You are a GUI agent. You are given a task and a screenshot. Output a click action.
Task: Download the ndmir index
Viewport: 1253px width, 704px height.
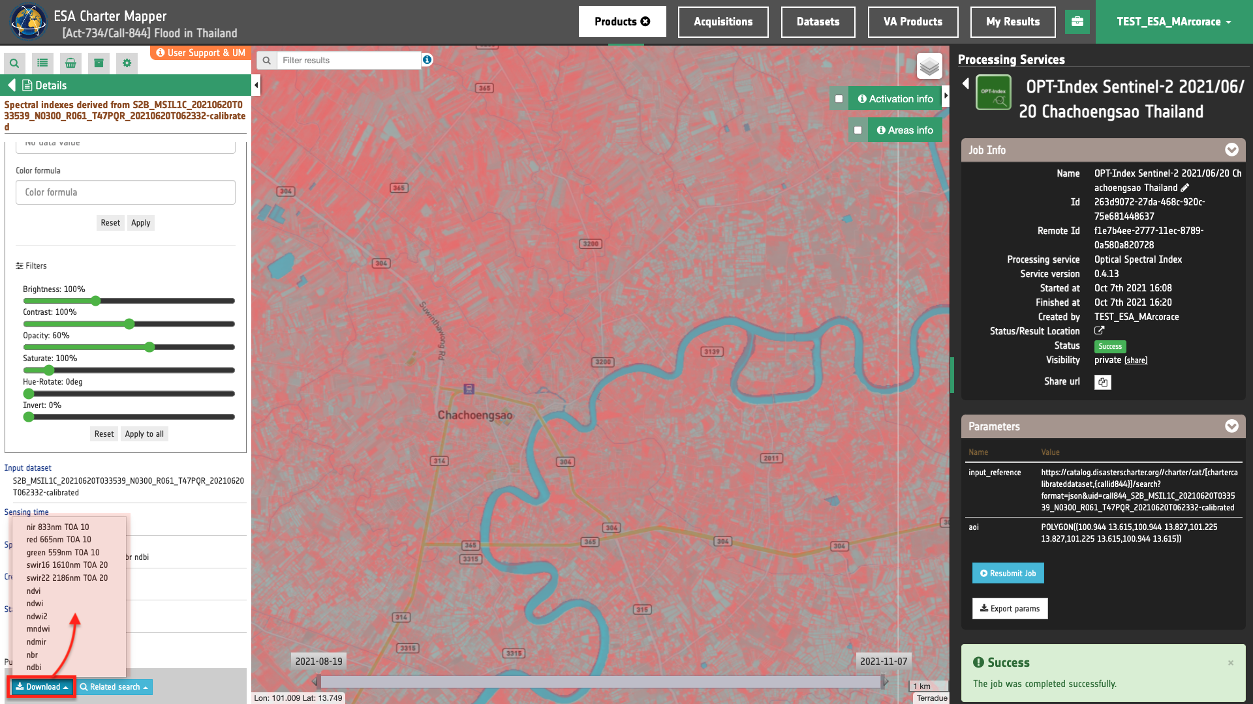(x=37, y=642)
